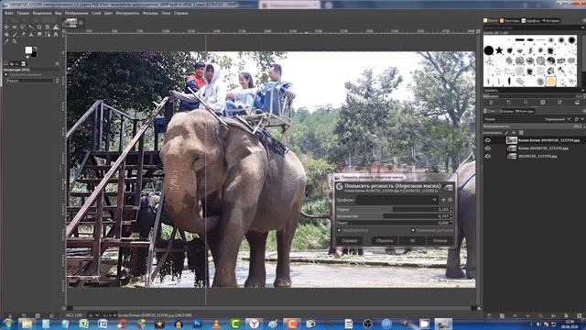
Task: Click the Отмена cancel button
Action: pos(440,240)
